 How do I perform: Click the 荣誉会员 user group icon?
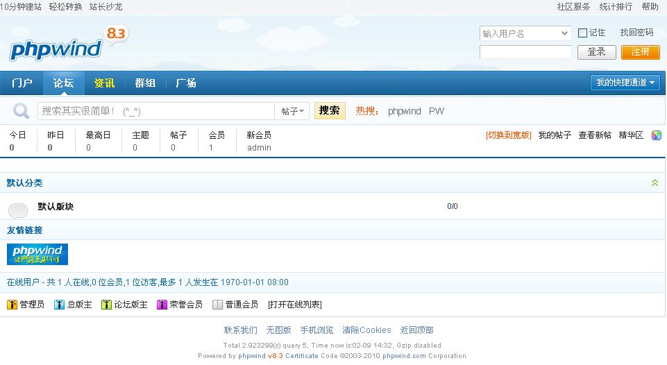click(x=162, y=305)
